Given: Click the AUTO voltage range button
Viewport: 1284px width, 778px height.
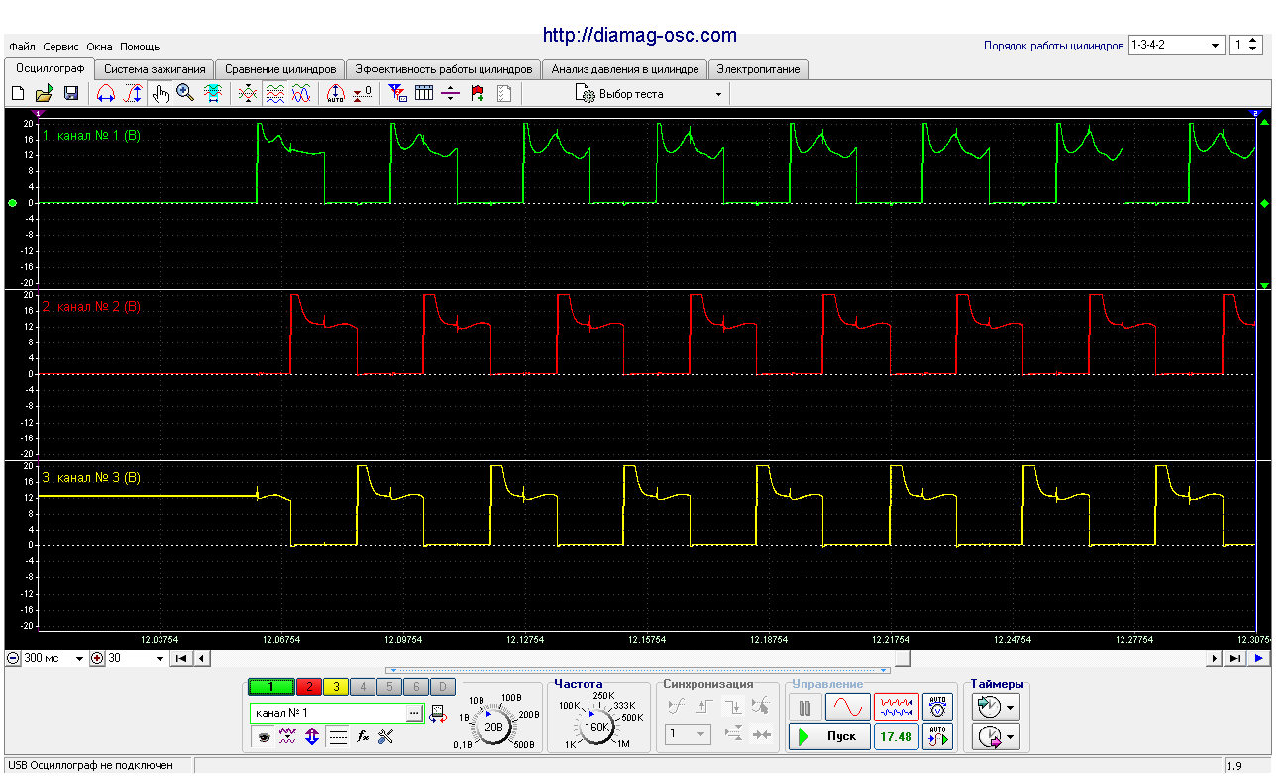Looking at the screenshot, I should (937, 707).
